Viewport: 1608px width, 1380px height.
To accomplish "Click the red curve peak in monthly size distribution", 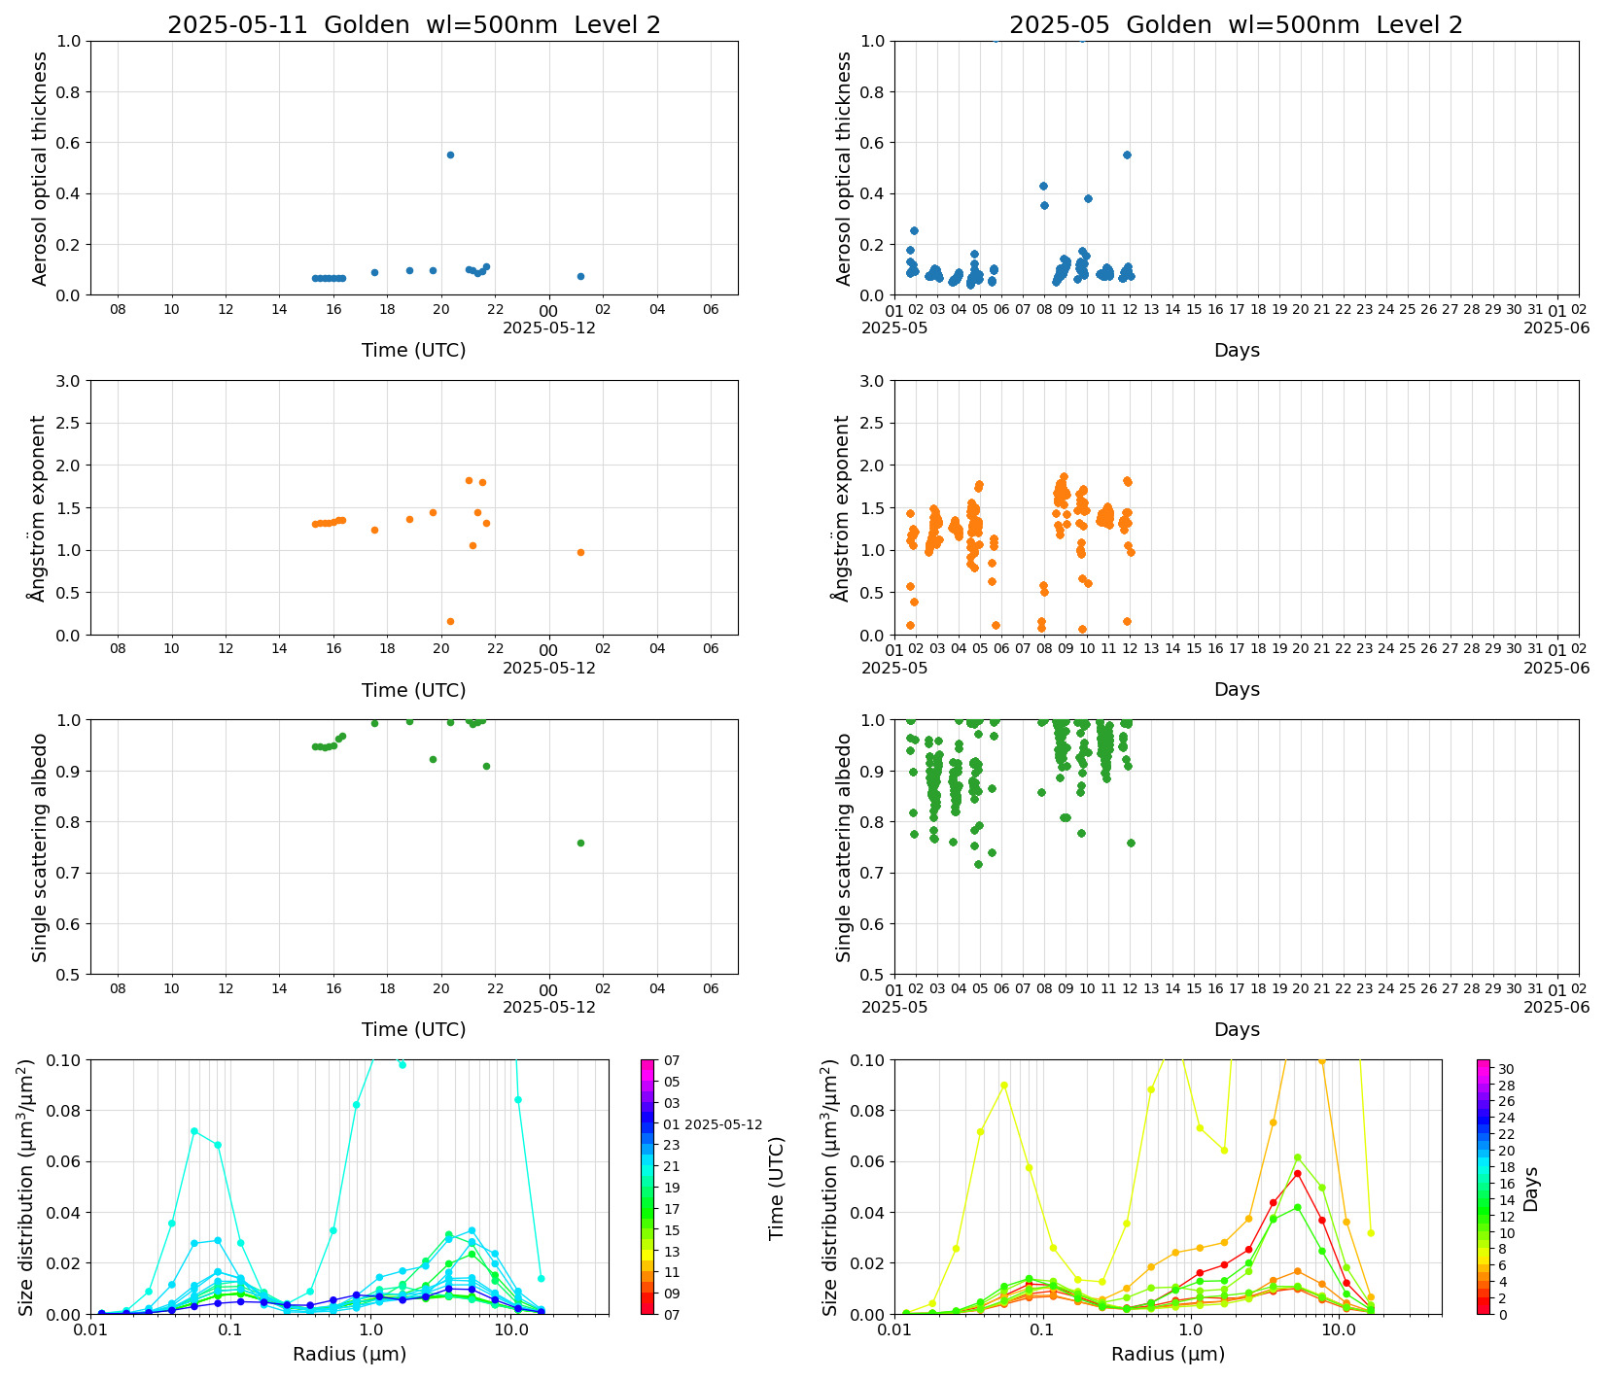I will pyautogui.click(x=1297, y=1173).
